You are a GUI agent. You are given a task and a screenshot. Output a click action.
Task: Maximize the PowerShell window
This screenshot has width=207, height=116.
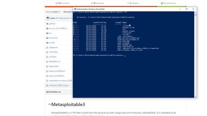187,9
